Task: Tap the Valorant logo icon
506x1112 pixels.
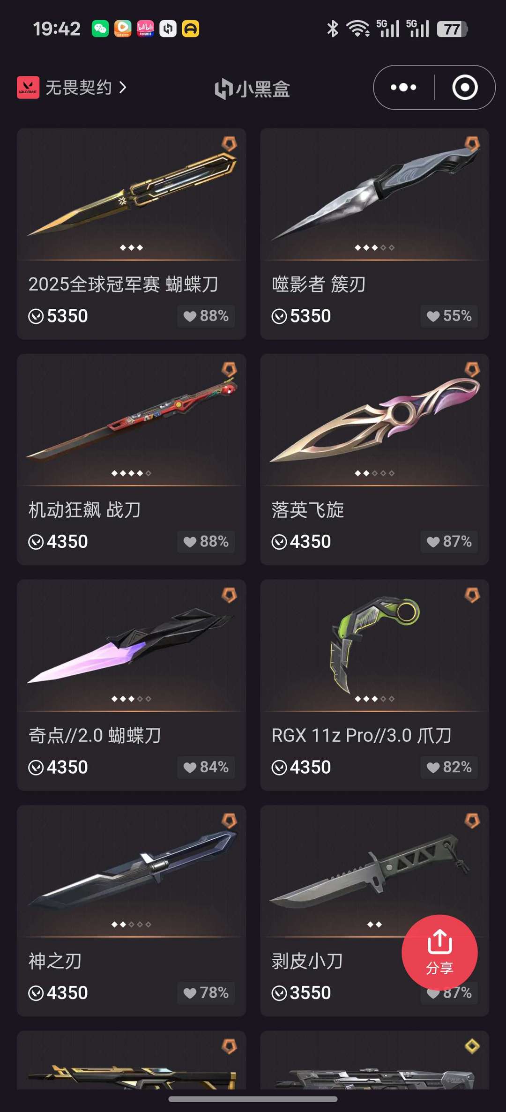Action: tap(28, 88)
